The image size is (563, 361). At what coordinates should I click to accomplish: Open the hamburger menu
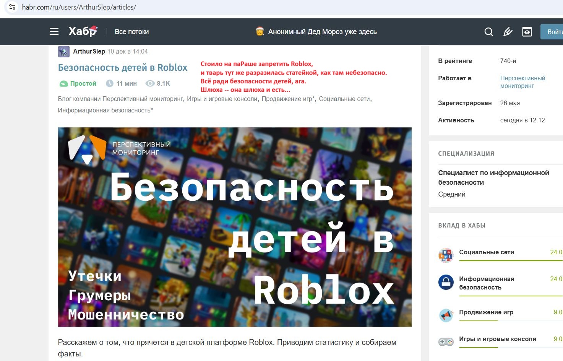pos(54,31)
